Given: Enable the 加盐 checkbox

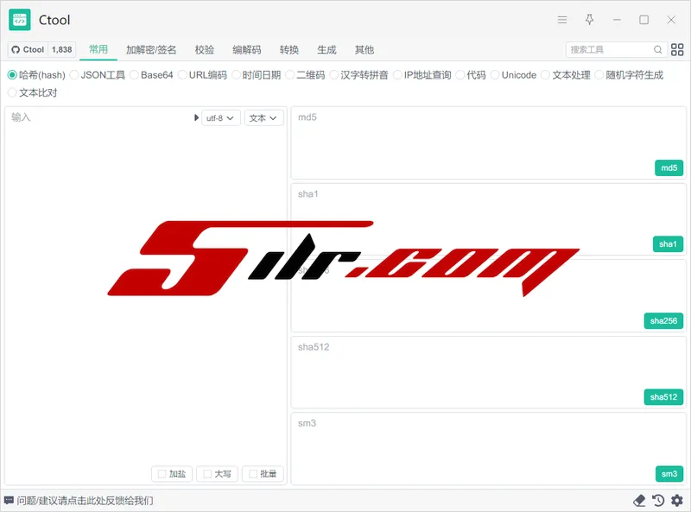Looking at the screenshot, I should point(172,474).
